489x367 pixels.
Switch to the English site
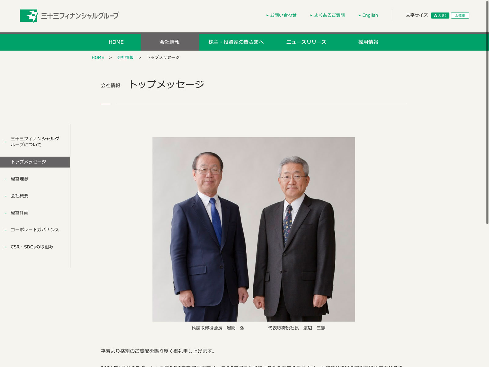pos(368,15)
